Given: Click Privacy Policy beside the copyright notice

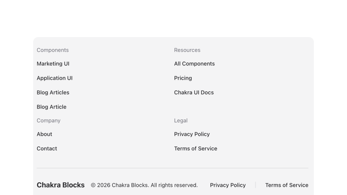Looking at the screenshot, I should tap(228, 185).
